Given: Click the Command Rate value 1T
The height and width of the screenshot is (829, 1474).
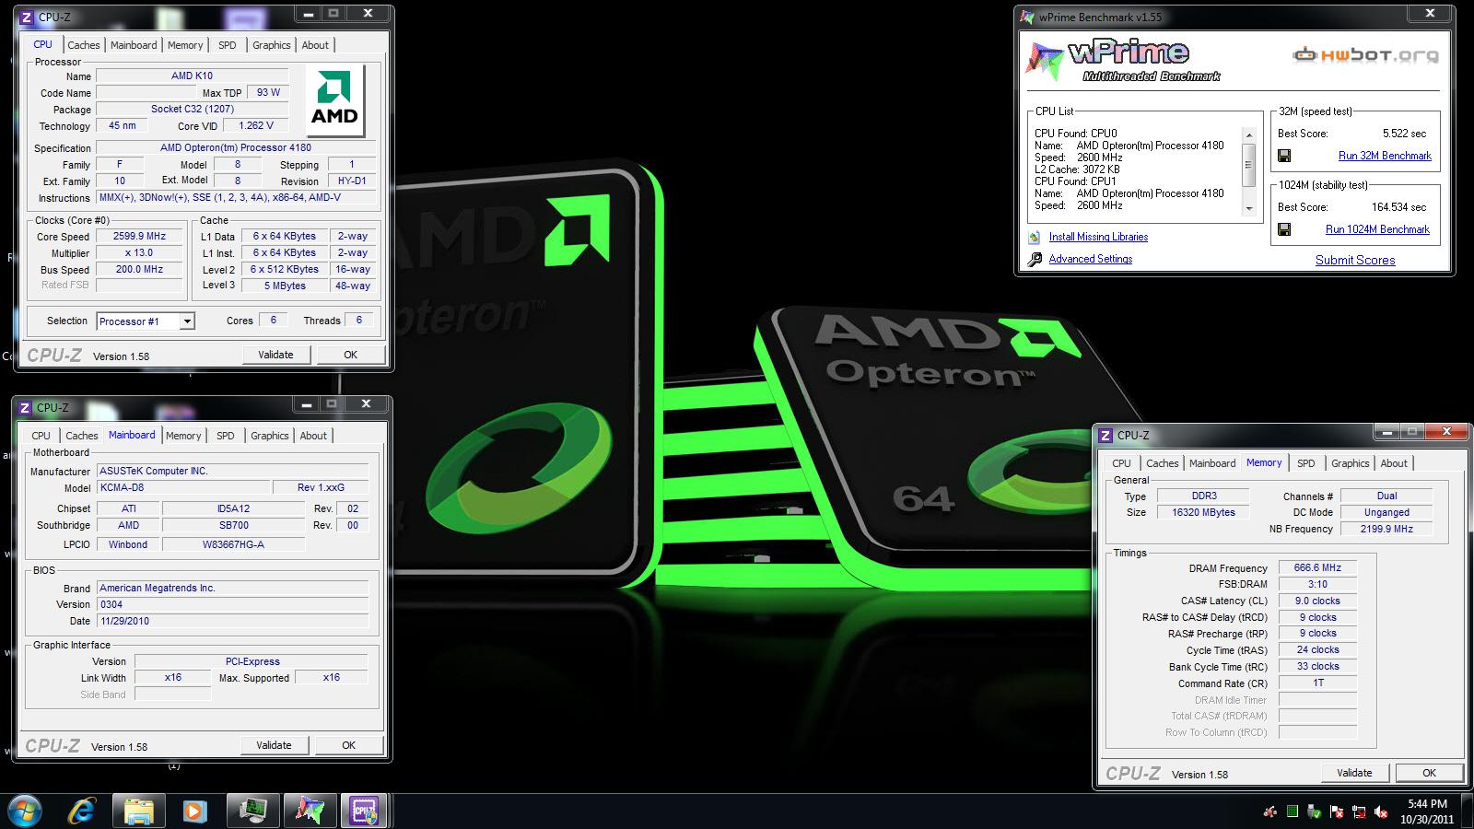Looking at the screenshot, I should (1317, 683).
